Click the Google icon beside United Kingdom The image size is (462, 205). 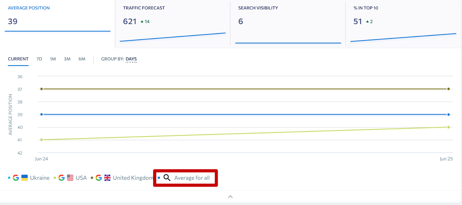[x=99, y=178]
